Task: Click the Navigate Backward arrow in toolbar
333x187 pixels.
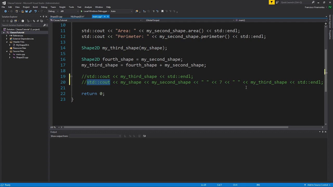Action: point(5,11)
